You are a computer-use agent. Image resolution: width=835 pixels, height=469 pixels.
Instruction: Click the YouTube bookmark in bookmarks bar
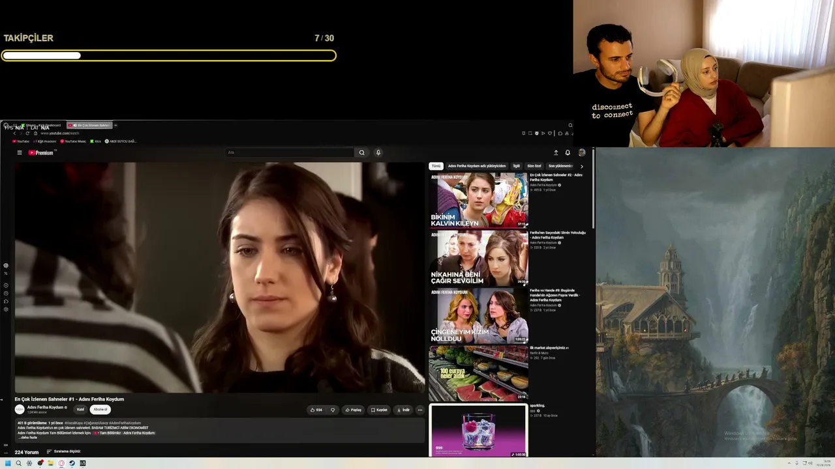pos(21,141)
